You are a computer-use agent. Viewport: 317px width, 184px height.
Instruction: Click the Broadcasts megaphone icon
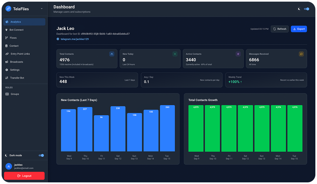(7, 62)
